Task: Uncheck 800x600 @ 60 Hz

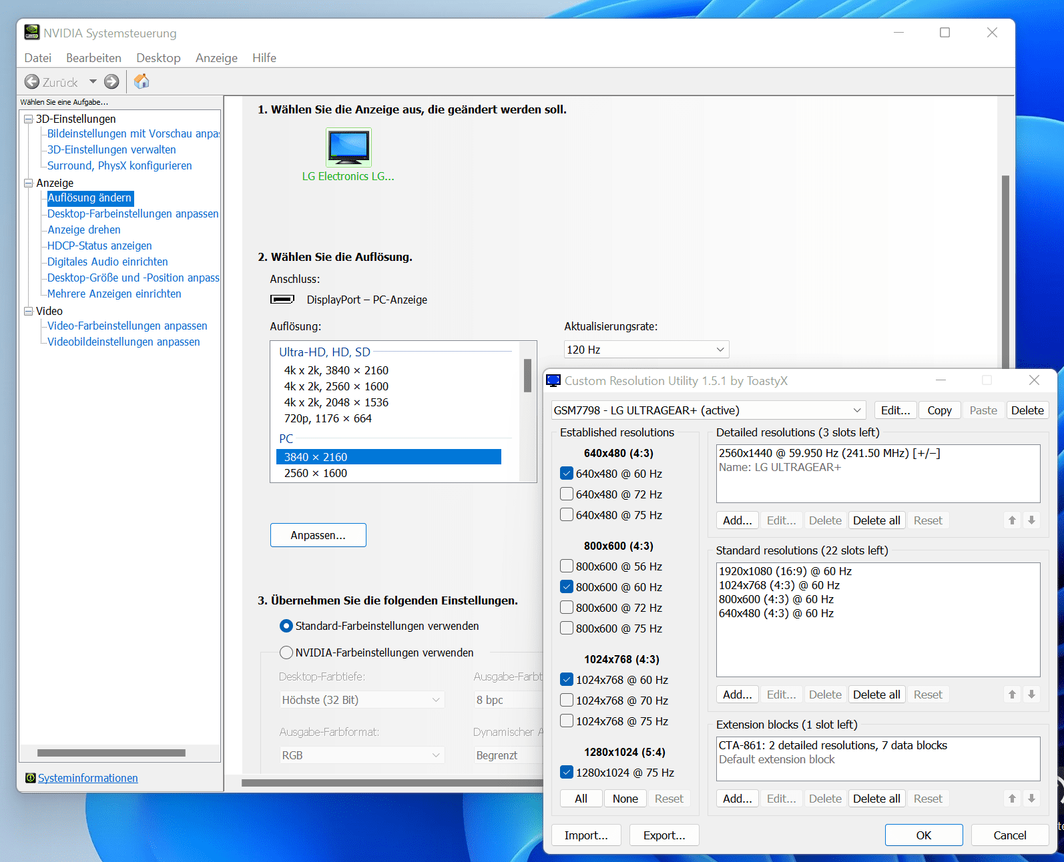Action: [x=567, y=587]
